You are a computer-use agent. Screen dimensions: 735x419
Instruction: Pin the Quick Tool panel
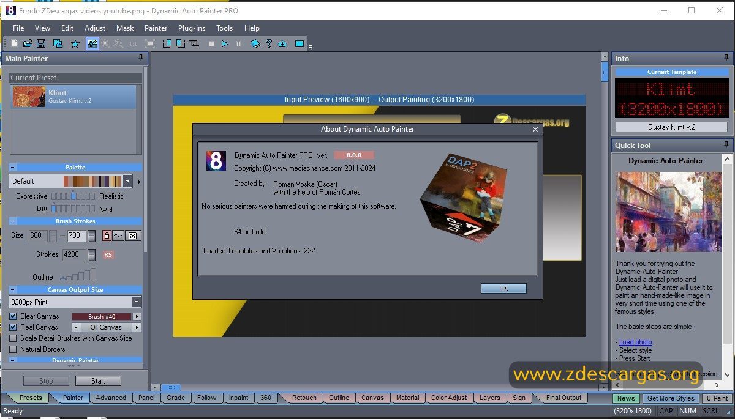(x=726, y=145)
